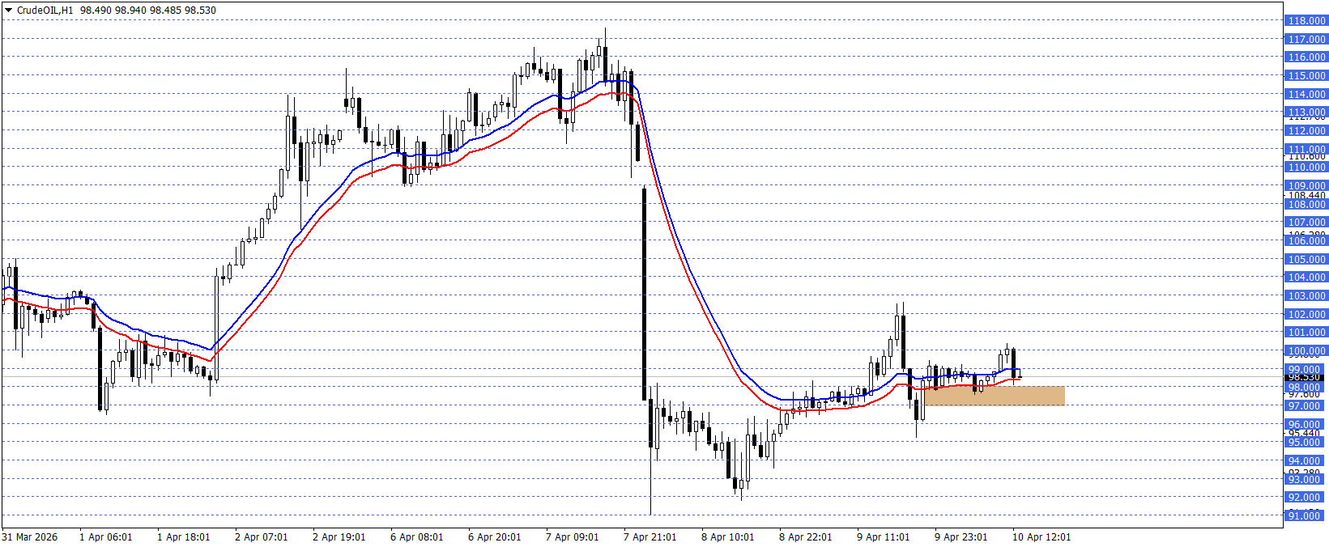Select the 95.000 price level label
Viewport: 1329px width, 547px height.
point(1306,443)
